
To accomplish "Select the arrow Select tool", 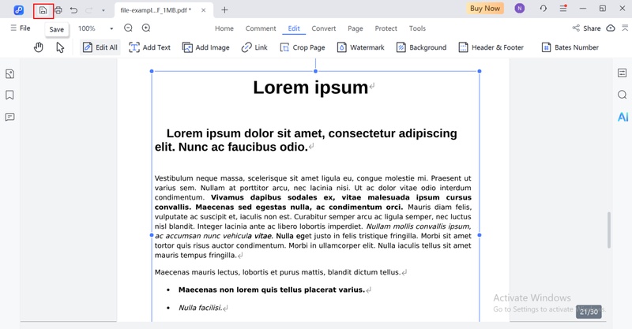I will point(60,47).
